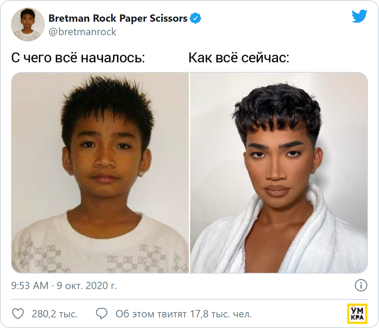Open Об этом твитят 17,8 тыс. чел. link
Screen dimensions: 379x328
click(184, 314)
